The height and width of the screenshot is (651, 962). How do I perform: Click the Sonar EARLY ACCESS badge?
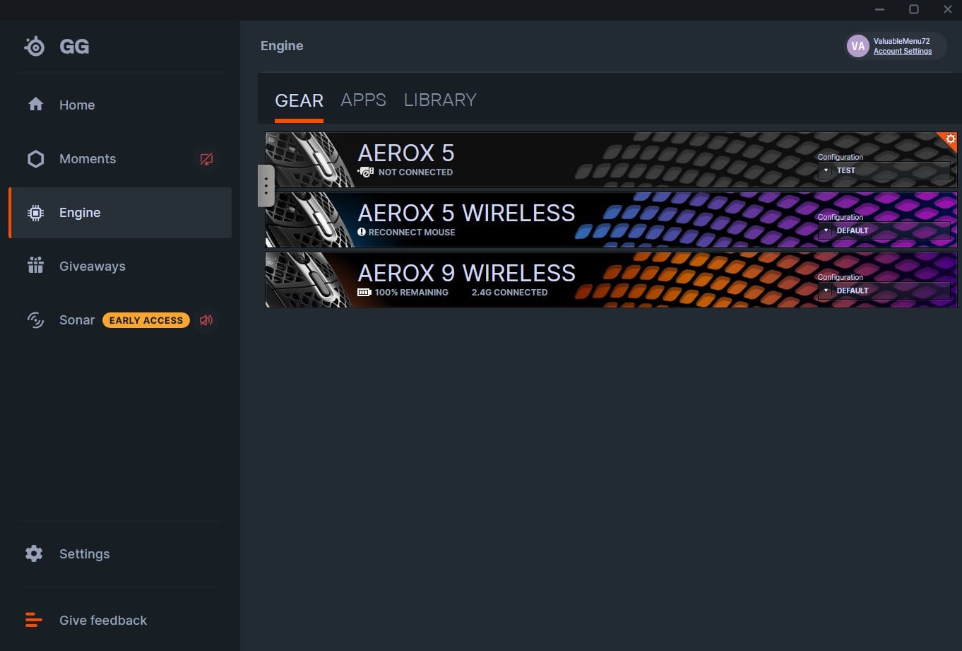(x=146, y=320)
